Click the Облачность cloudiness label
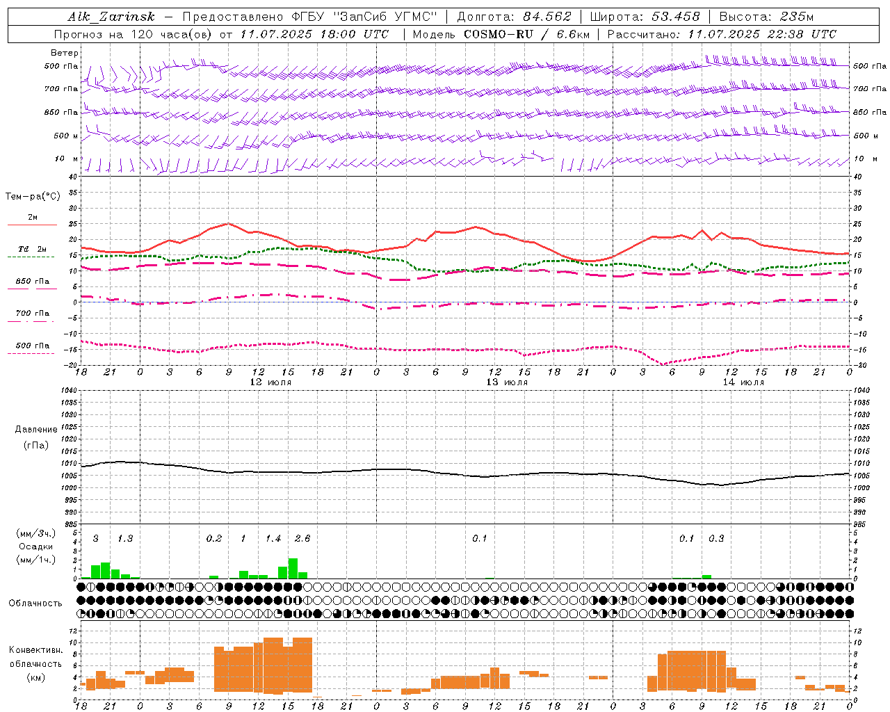The image size is (890, 712). tap(35, 604)
